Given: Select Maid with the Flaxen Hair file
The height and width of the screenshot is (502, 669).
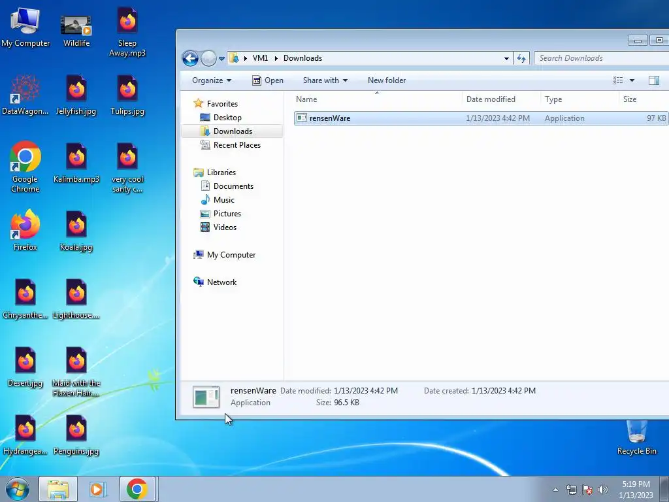Looking at the screenshot, I should (76, 371).
